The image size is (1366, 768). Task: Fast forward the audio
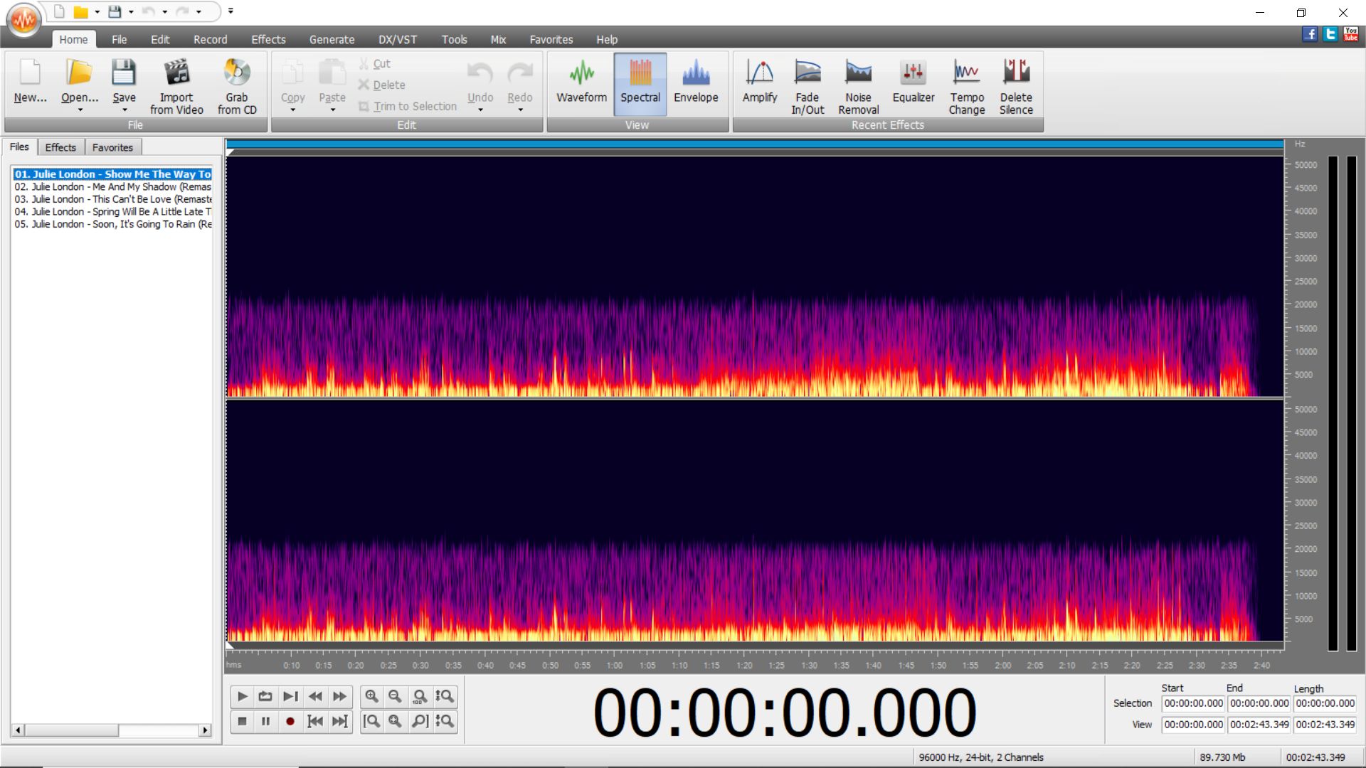pos(339,696)
